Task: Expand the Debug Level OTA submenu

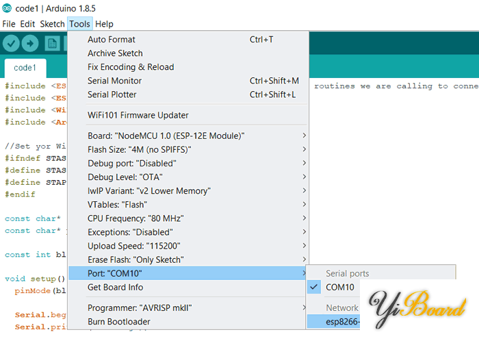Action: tap(188, 177)
